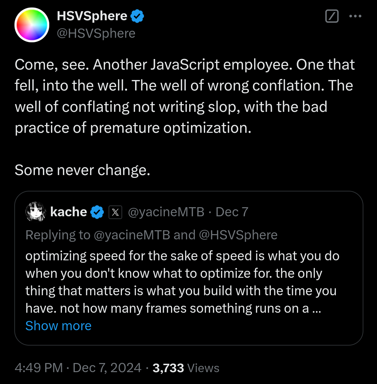This screenshot has height=384, width=377.
Task: Click kache's blue verified checkmark
Action: point(97,212)
